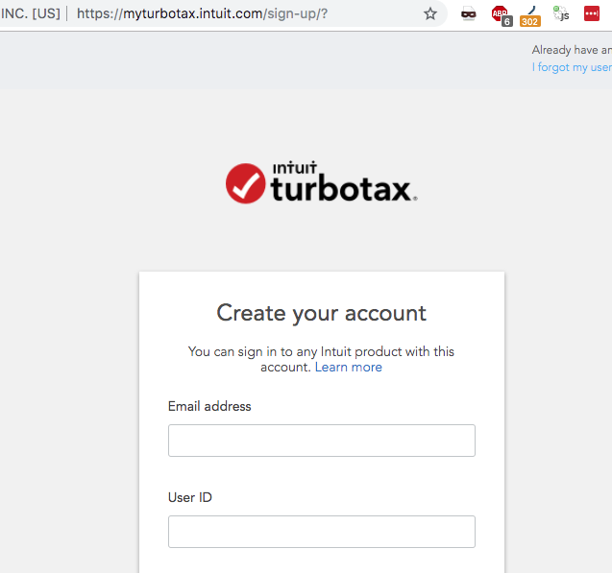
Task: Open the Adblock Plus extension icon
Action: click(x=502, y=15)
